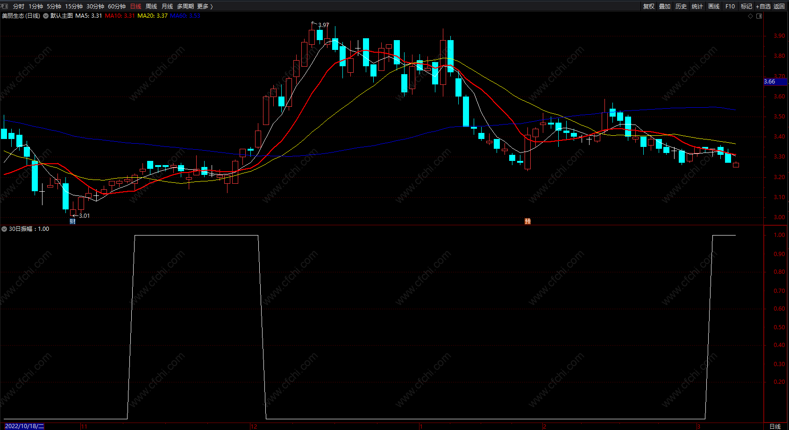Expand the 30日振幅 indicator dropdown arrow

pos(4,229)
